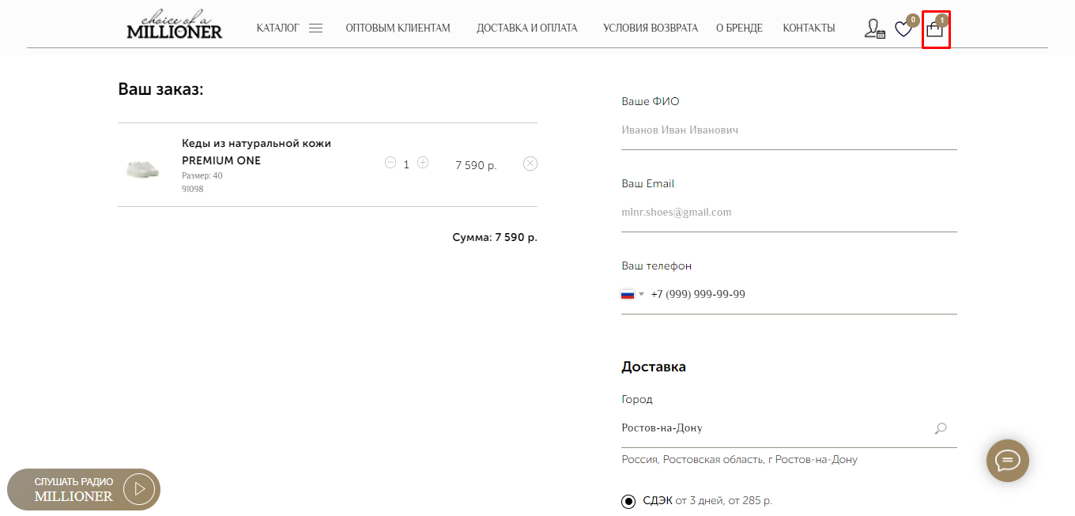This screenshot has width=1075, height=516.
Task: Open Доставка и оплата menu item
Action: pos(526,28)
